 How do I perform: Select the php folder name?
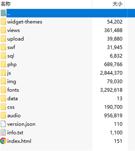12,65
